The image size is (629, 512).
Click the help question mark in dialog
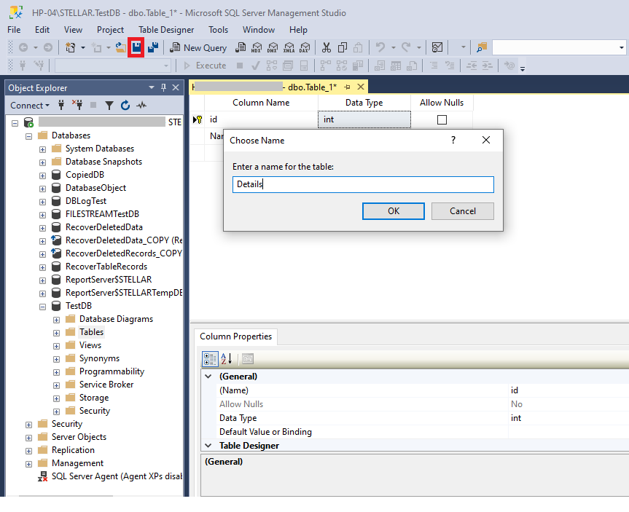click(453, 140)
